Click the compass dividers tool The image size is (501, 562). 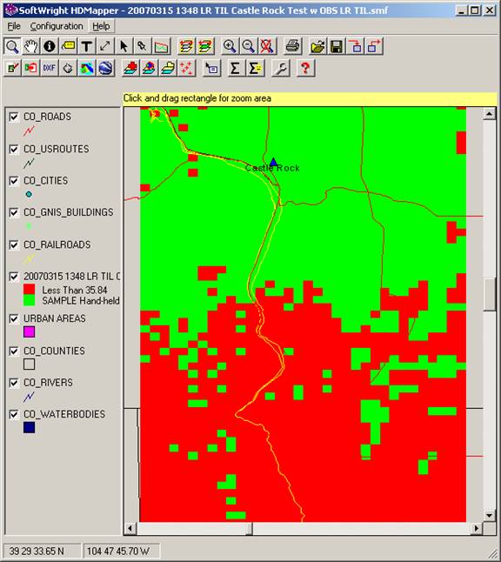point(143,47)
